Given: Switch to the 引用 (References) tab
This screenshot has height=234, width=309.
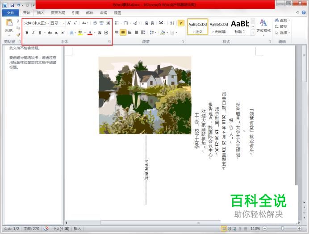Looking at the screenshot, I should click(x=75, y=13).
